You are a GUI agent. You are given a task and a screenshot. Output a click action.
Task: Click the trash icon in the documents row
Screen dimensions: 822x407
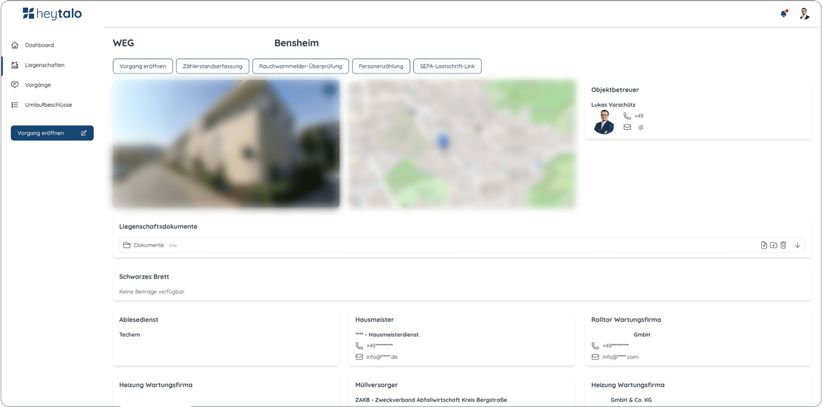784,245
